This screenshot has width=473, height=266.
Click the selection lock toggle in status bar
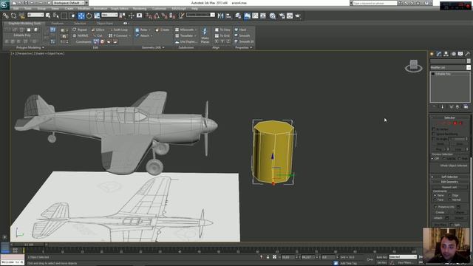click(268, 257)
